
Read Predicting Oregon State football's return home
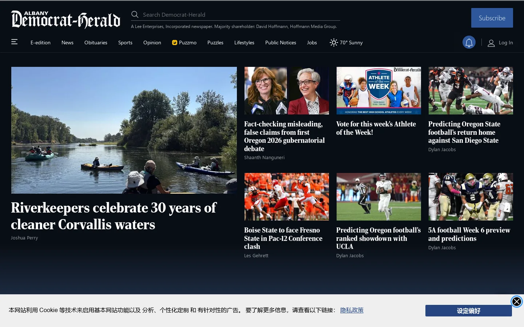(x=464, y=132)
